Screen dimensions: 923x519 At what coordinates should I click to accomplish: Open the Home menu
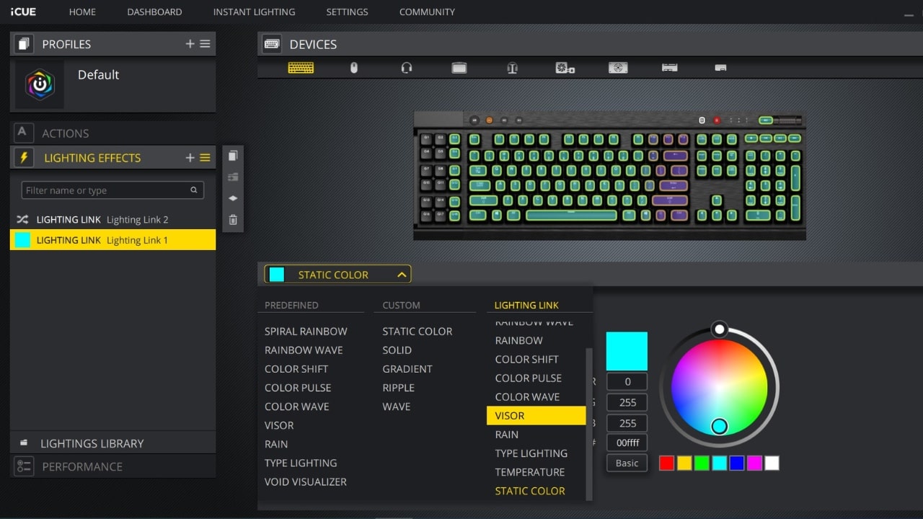point(82,12)
